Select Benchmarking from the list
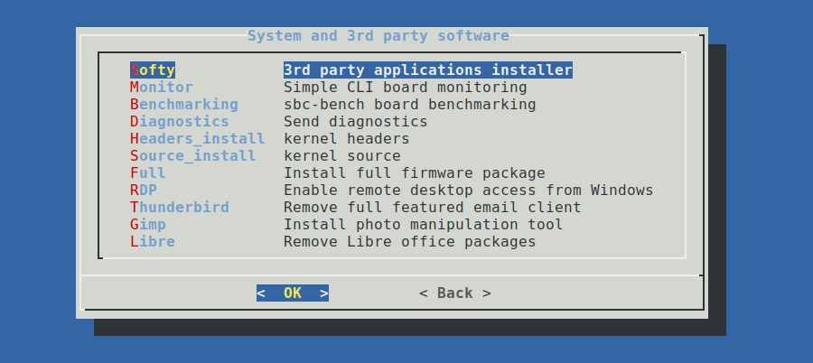The width and height of the screenshot is (813, 363). pos(184,105)
